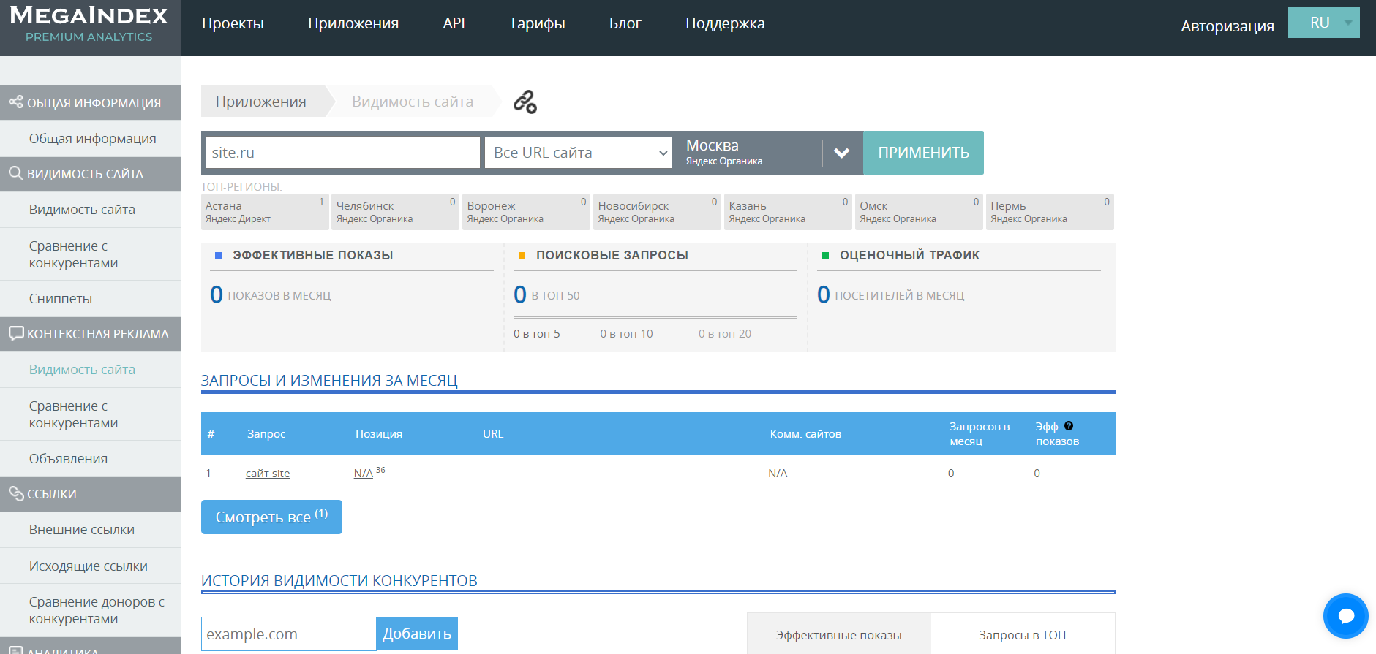
Task: Click the Комм. сайтов column header
Action: click(805, 434)
